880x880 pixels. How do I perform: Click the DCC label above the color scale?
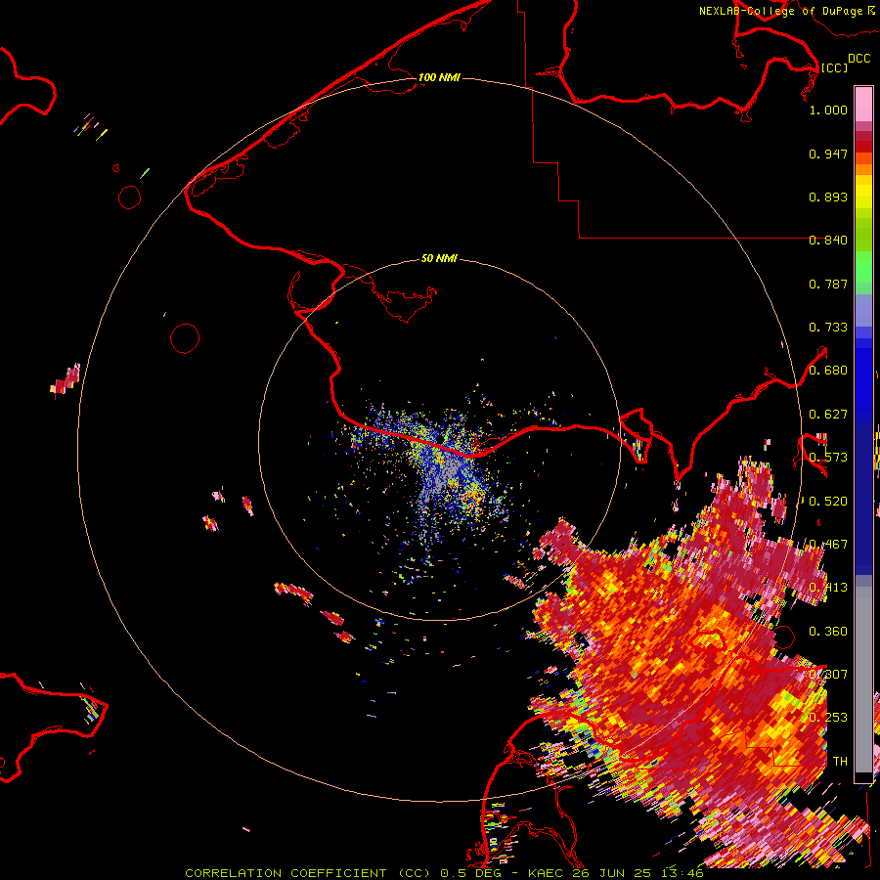(858, 58)
